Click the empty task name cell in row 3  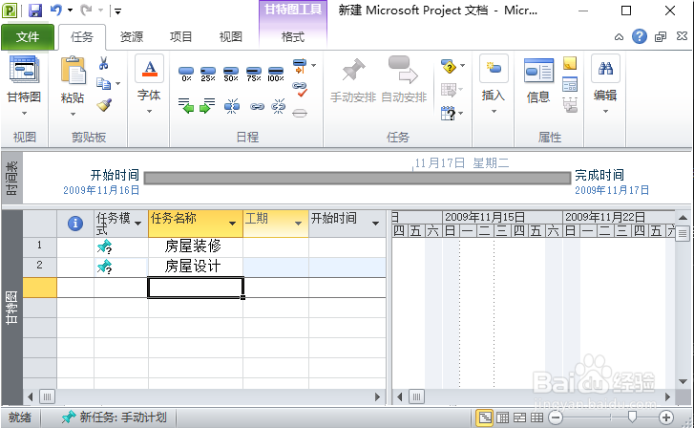coord(196,288)
